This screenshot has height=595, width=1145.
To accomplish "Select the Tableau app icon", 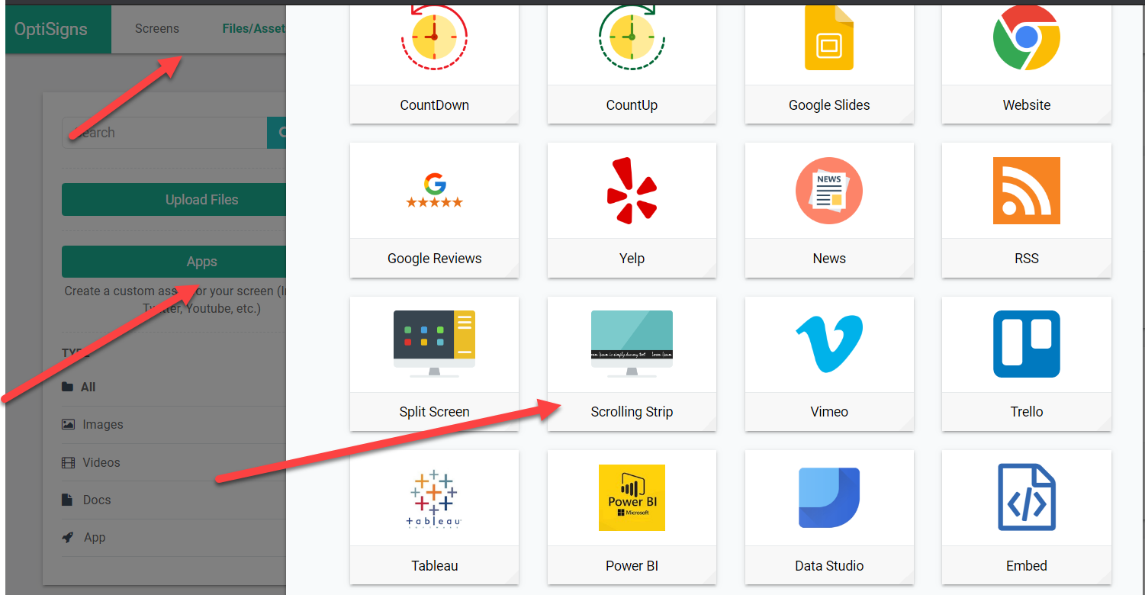I will click(x=434, y=497).
